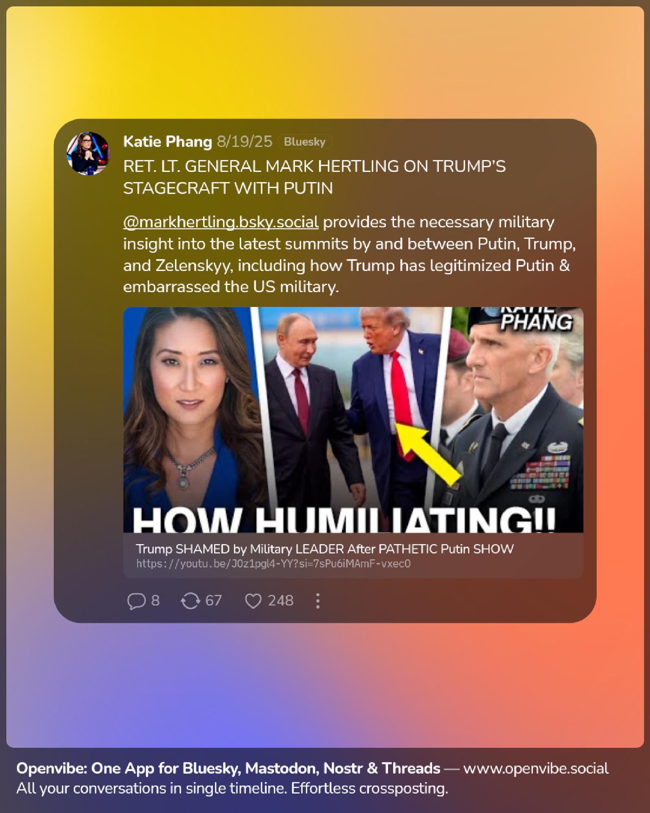
Task: Click the KATIE PHANG watermark on thumbnail
Action: tap(537, 319)
